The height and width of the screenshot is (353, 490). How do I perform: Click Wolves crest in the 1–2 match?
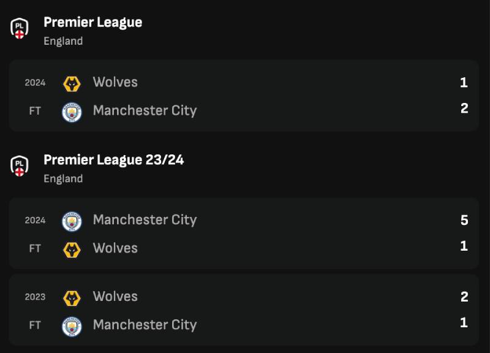(72, 83)
